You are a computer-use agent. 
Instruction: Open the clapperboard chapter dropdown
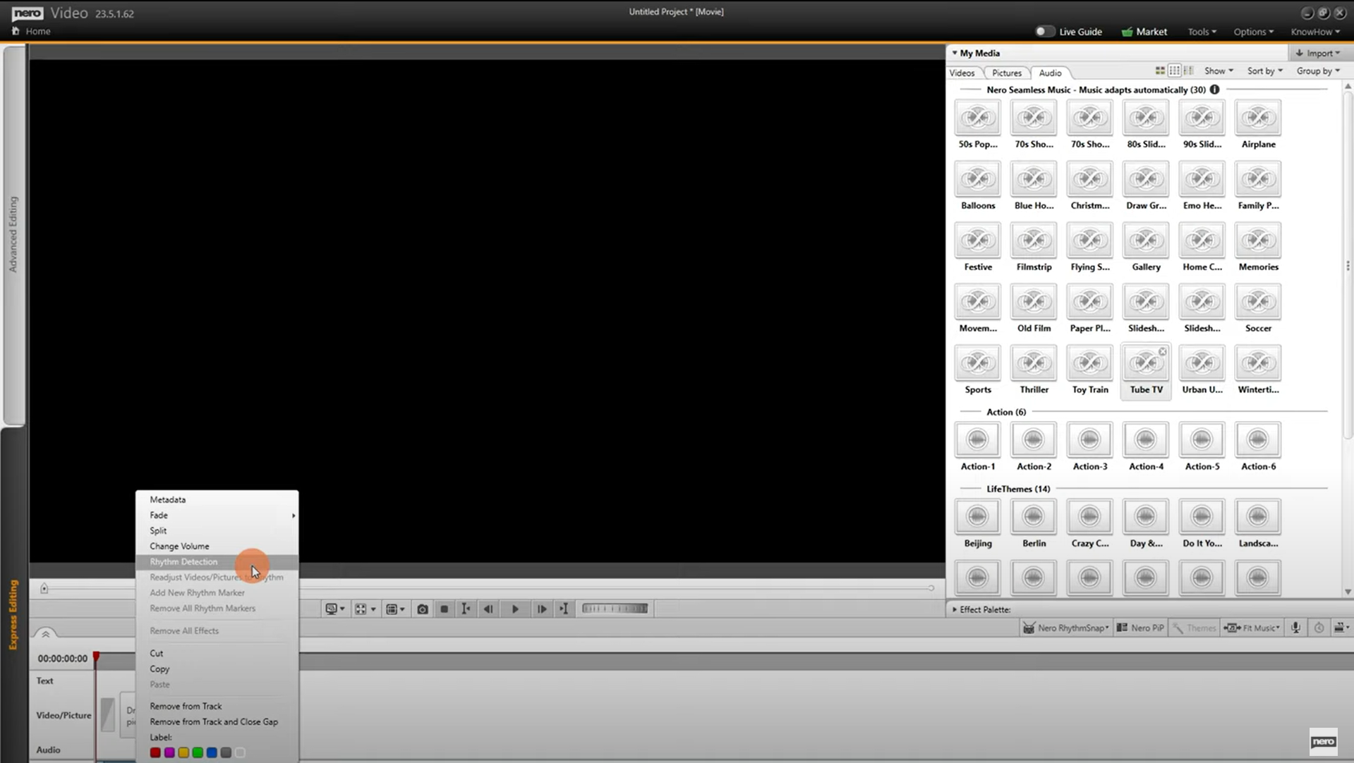tap(1341, 628)
